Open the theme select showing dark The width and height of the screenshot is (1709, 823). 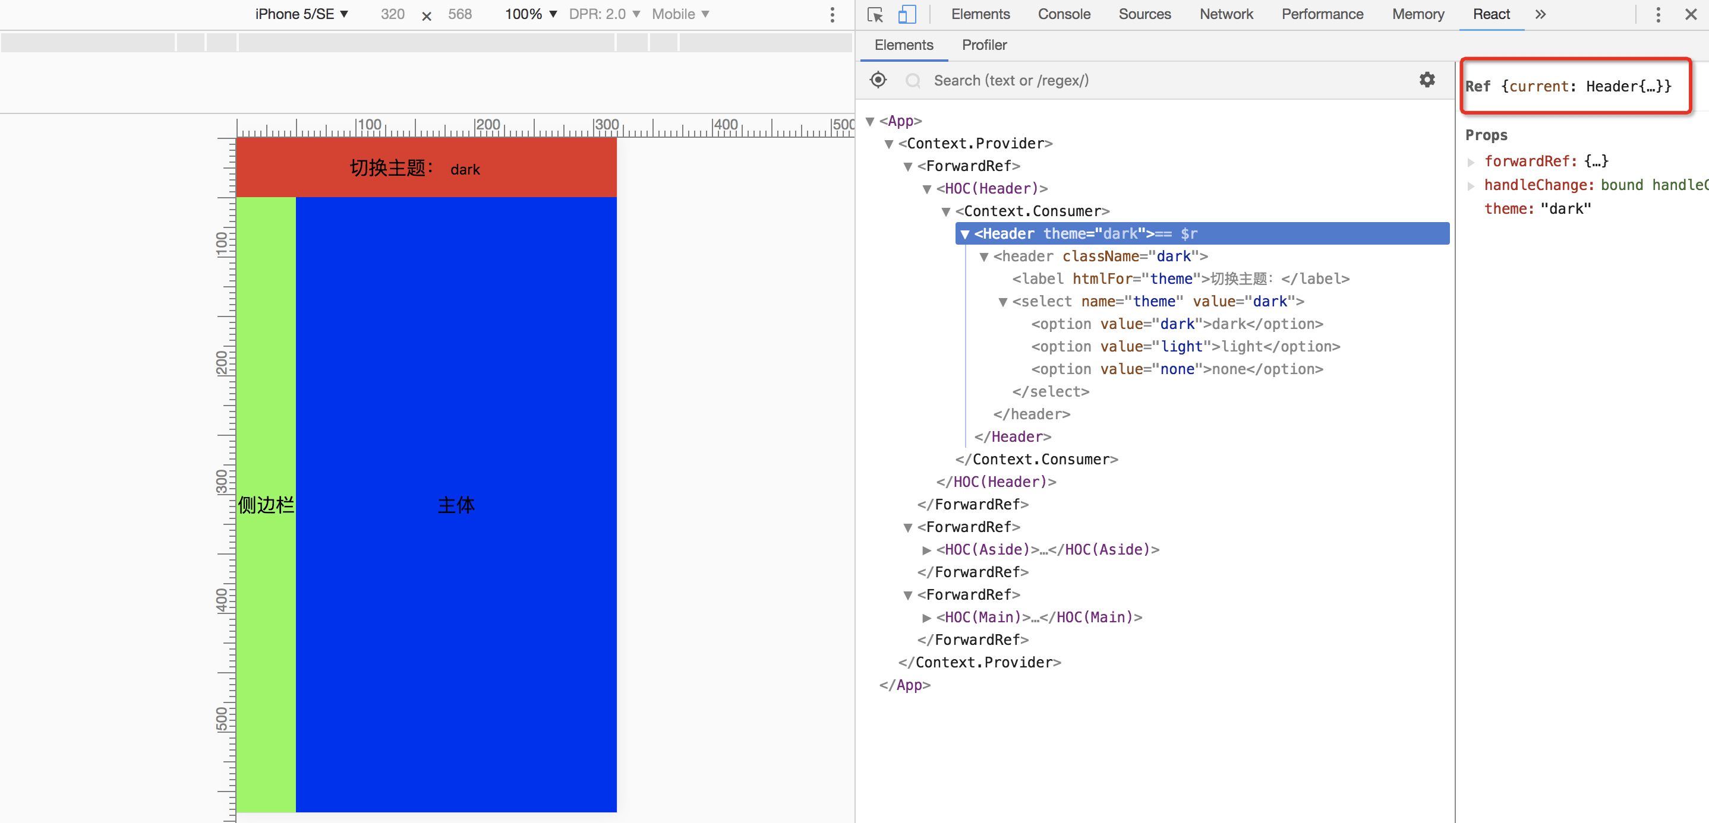click(465, 170)
